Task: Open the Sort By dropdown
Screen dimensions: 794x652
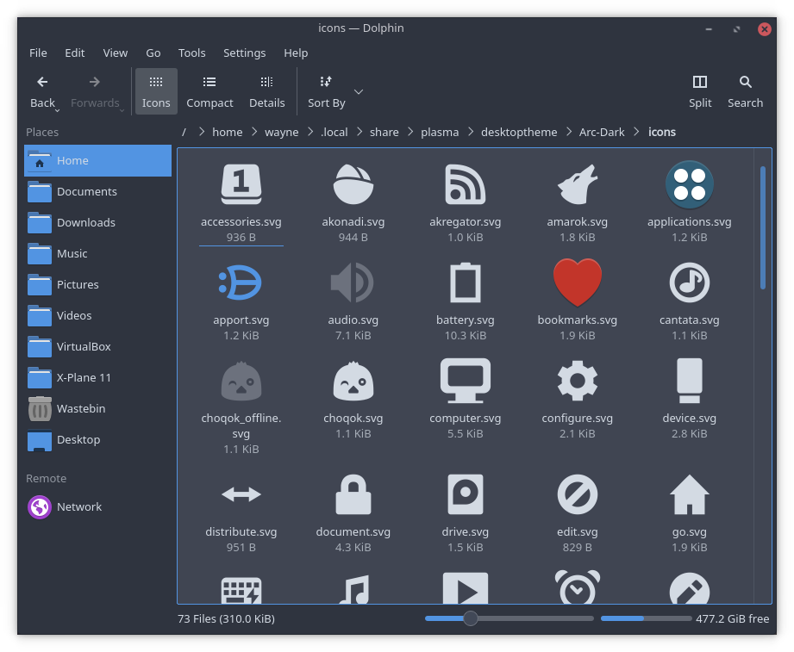Action: click(x=326, y=91)
